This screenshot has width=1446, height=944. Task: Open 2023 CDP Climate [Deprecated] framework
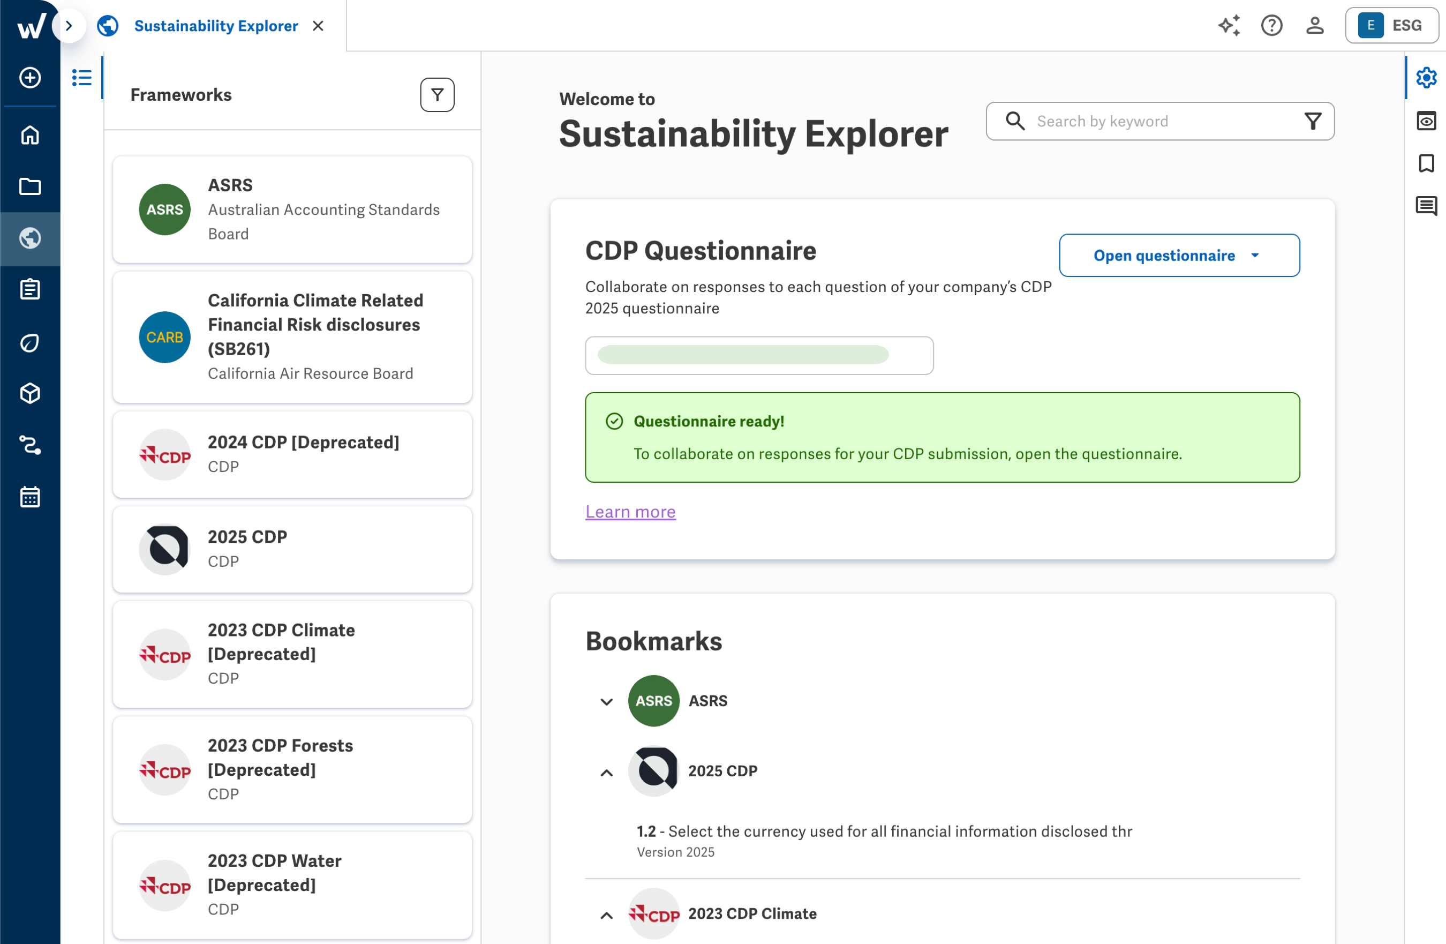click(292, 654)
